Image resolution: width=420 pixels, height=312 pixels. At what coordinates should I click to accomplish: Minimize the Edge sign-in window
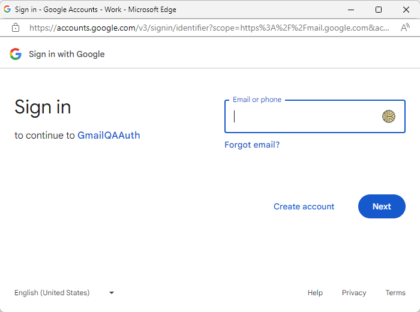[x=350, y=10]
